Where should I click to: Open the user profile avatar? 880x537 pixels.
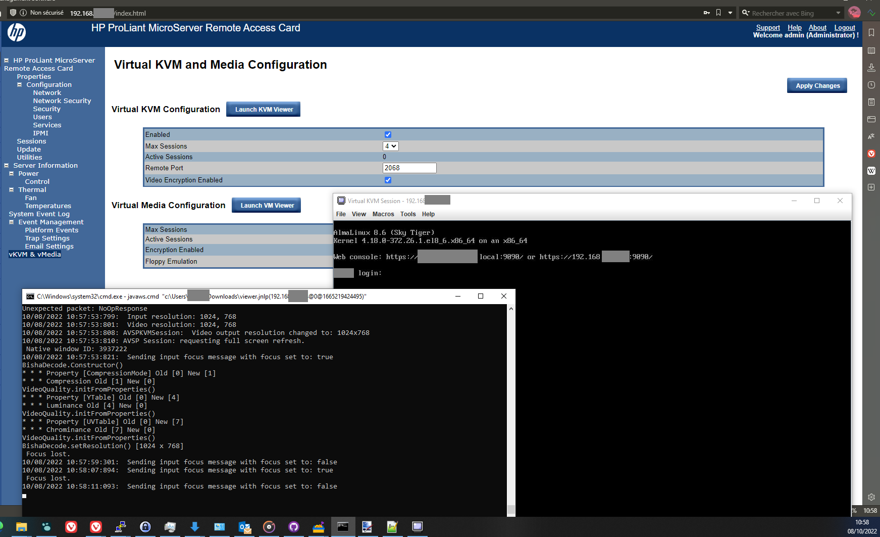click(x=854, y=13)
